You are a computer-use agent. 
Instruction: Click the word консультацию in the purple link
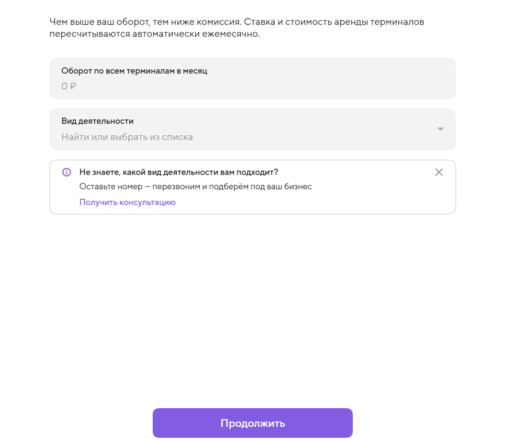(147, 202)
